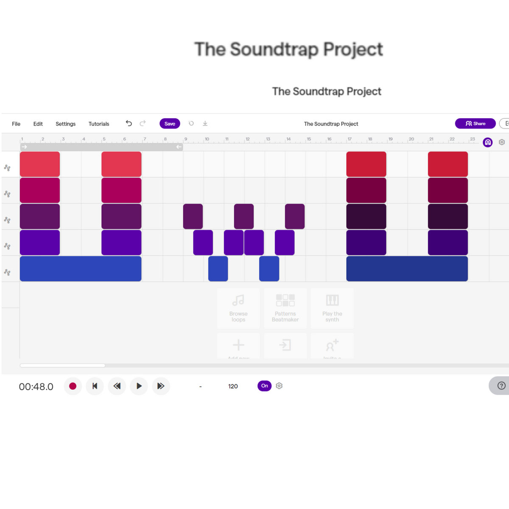Click the purple magnet snap icon
Image resolution: width=509 pixels, height=509 pixels.
click(x=488, y=143)
